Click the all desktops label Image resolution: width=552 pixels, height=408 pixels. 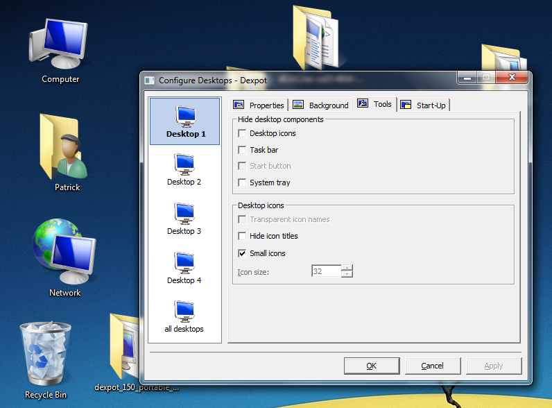184,329
